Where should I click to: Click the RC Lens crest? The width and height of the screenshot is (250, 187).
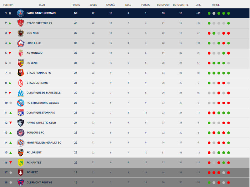[21, 63]
